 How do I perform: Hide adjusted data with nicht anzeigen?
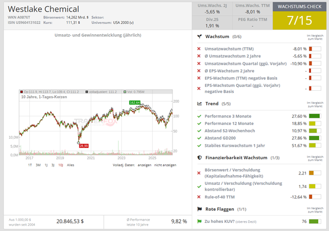click(165, 165)
